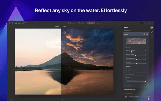Open the Atmosphere tool
The image size is (161, 101).
click(x=129, y=93)
